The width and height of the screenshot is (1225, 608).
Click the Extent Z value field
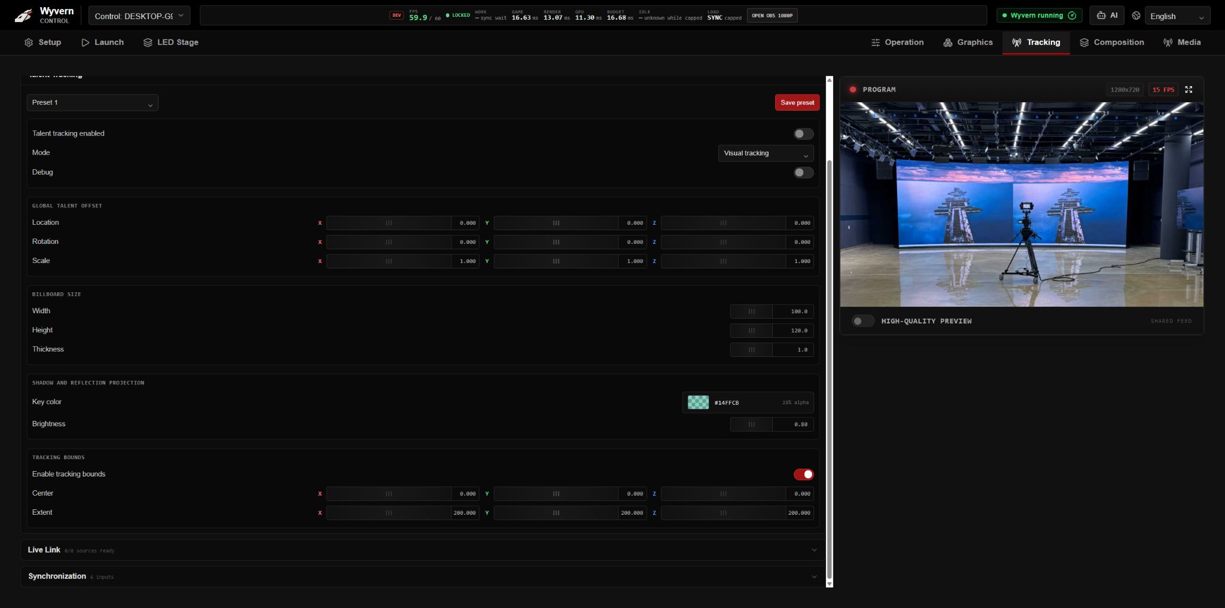pos(800,513)
